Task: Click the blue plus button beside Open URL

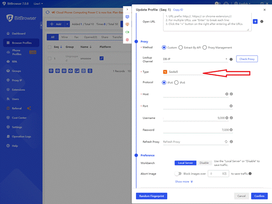Action: (x=255, y=21)
